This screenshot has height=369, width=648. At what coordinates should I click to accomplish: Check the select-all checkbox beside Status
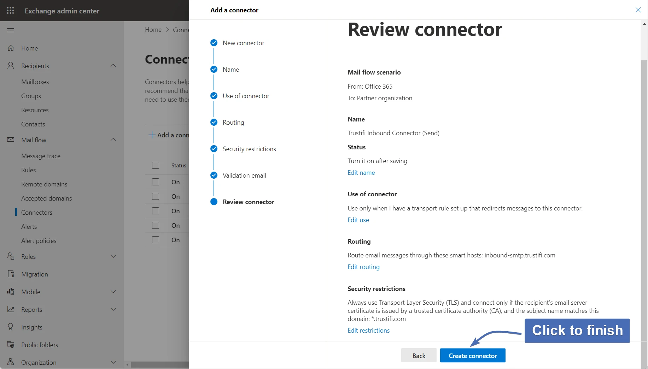pos(156,165)
